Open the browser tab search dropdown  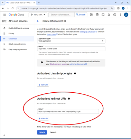pyautogui.click(x=3, y=3)
